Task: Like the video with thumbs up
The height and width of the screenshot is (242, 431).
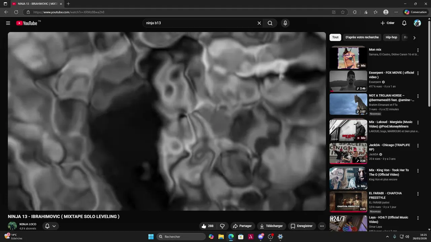Action: tap(207, 226)
